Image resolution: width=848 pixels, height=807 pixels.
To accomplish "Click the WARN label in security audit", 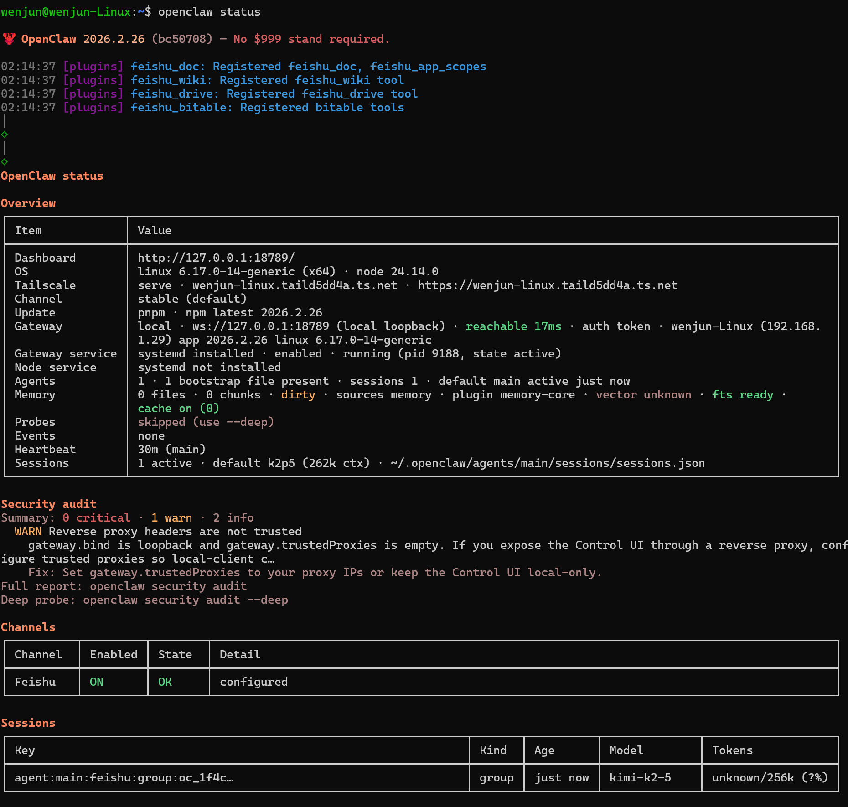I will tap(28, 531).
